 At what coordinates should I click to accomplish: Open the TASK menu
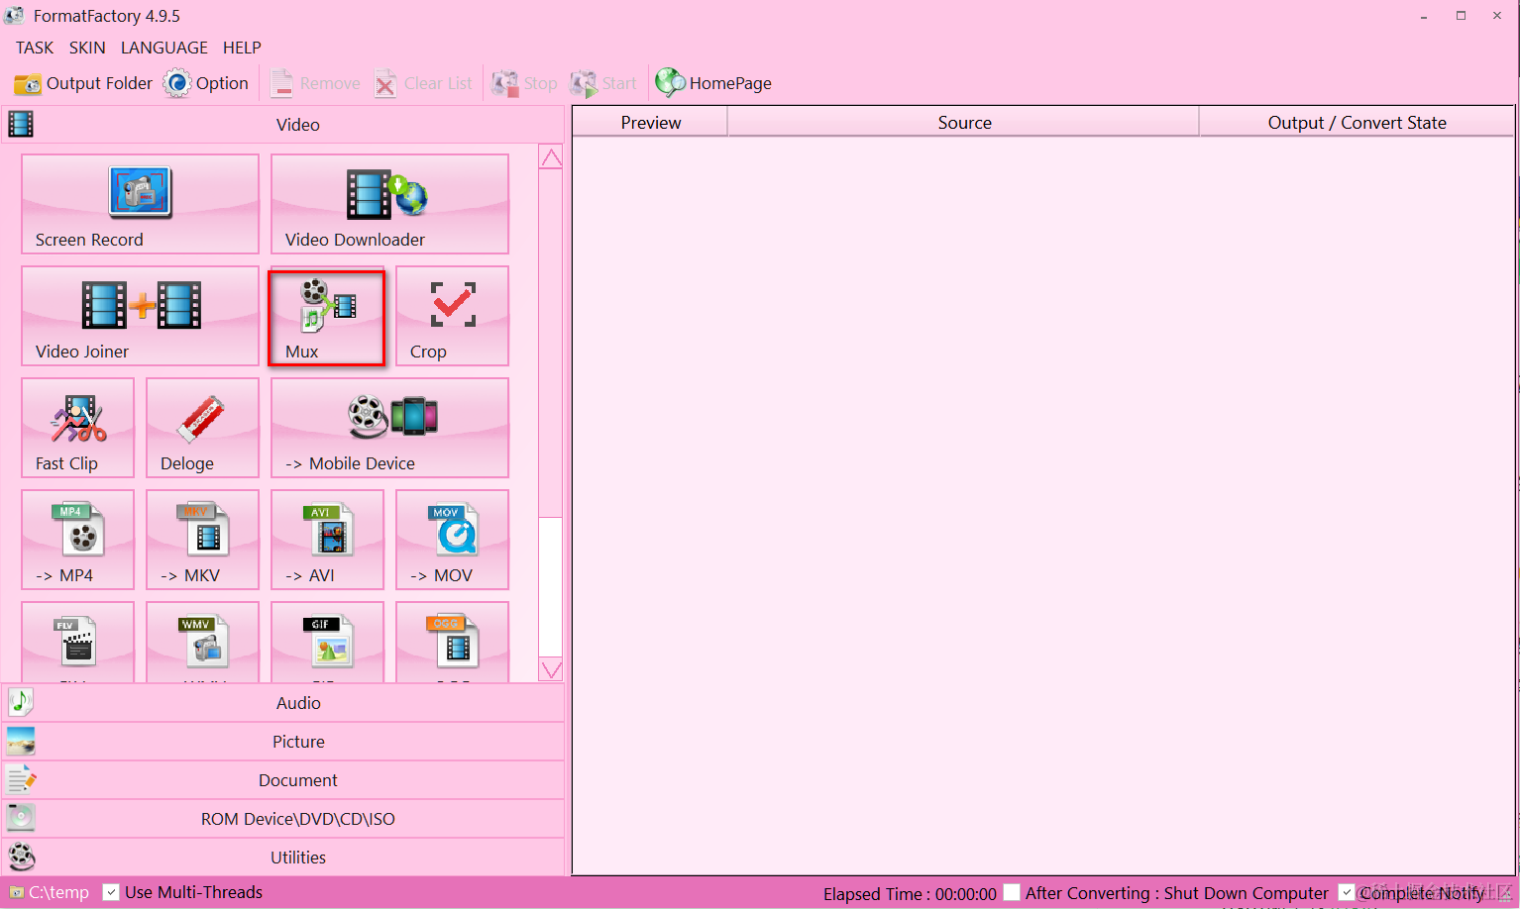[x=35, y=48]
